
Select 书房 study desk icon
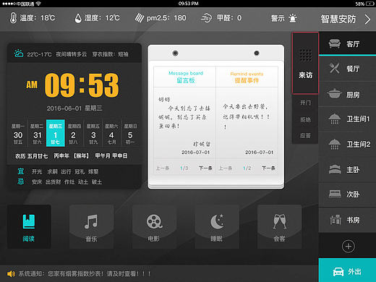pos(336,220)
